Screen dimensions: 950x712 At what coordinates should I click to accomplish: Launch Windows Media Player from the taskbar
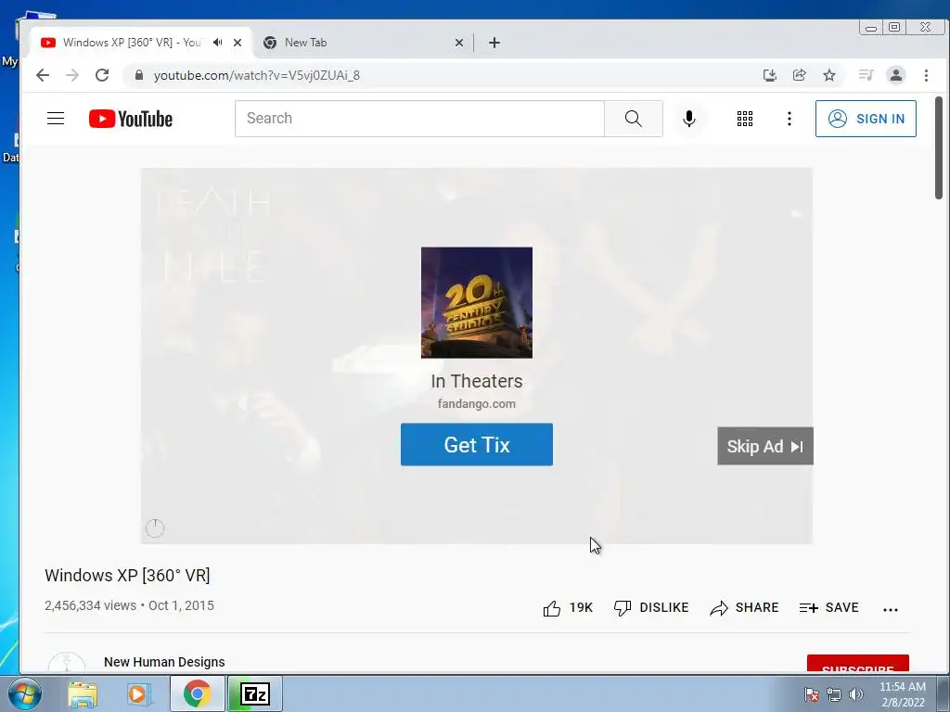137,694
